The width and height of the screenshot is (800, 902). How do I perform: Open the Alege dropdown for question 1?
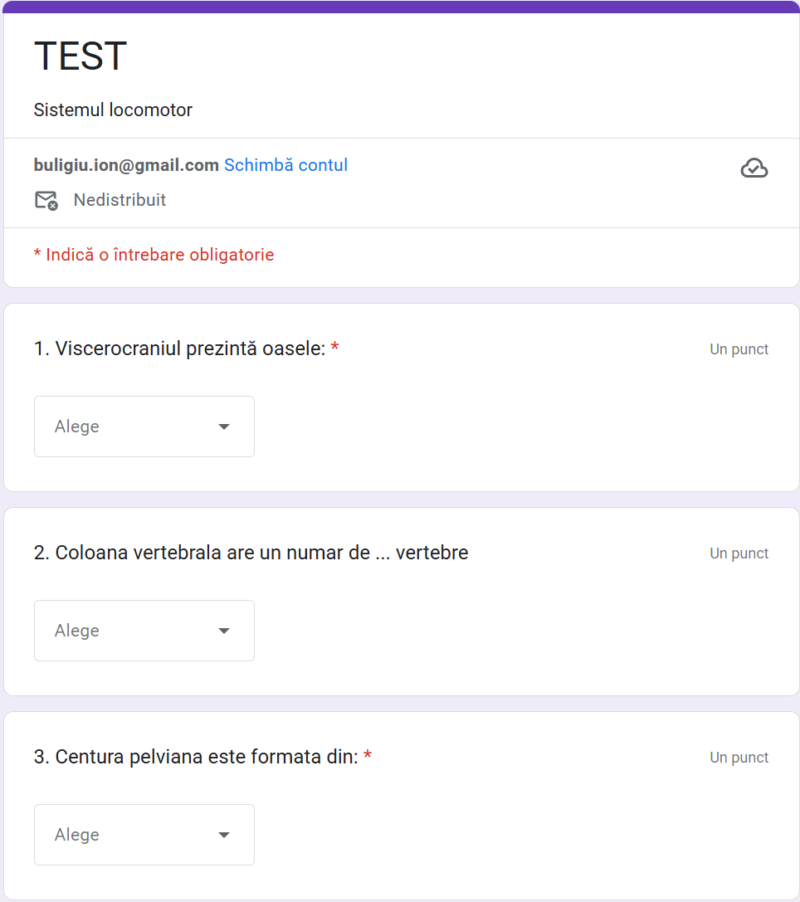point(144,427)
